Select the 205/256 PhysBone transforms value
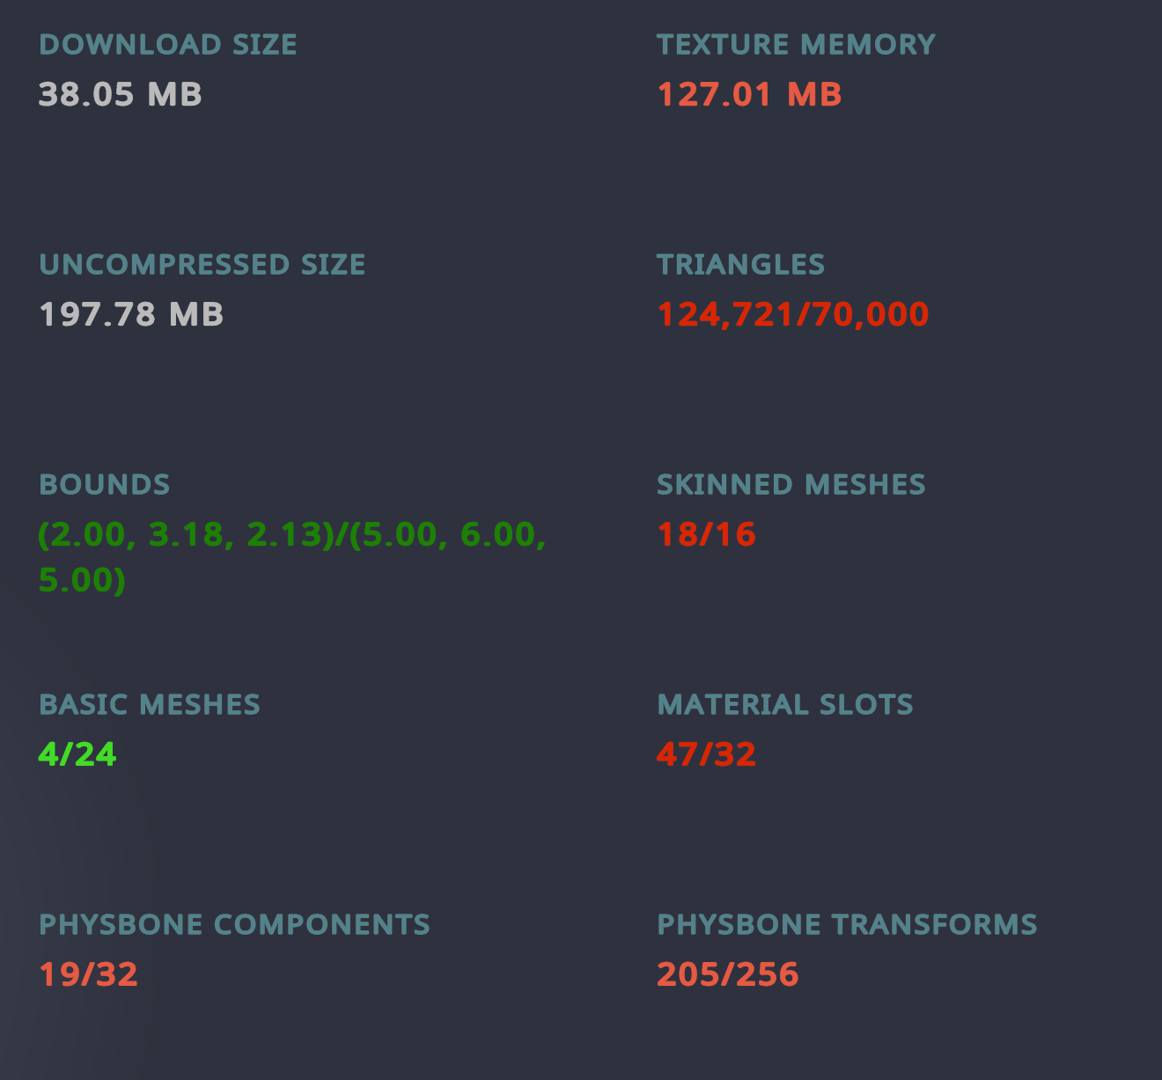This screenshot has width=1162, height=1080. (x=727, y=974)
